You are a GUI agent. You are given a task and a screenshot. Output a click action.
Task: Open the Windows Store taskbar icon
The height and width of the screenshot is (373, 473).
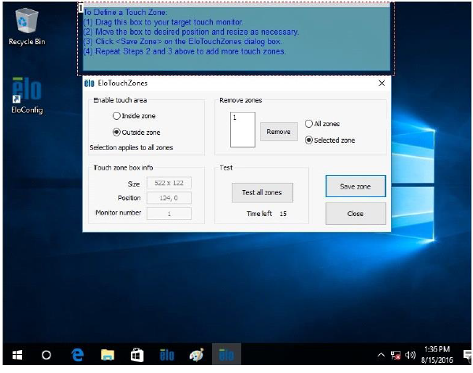[x=137, y=355]
